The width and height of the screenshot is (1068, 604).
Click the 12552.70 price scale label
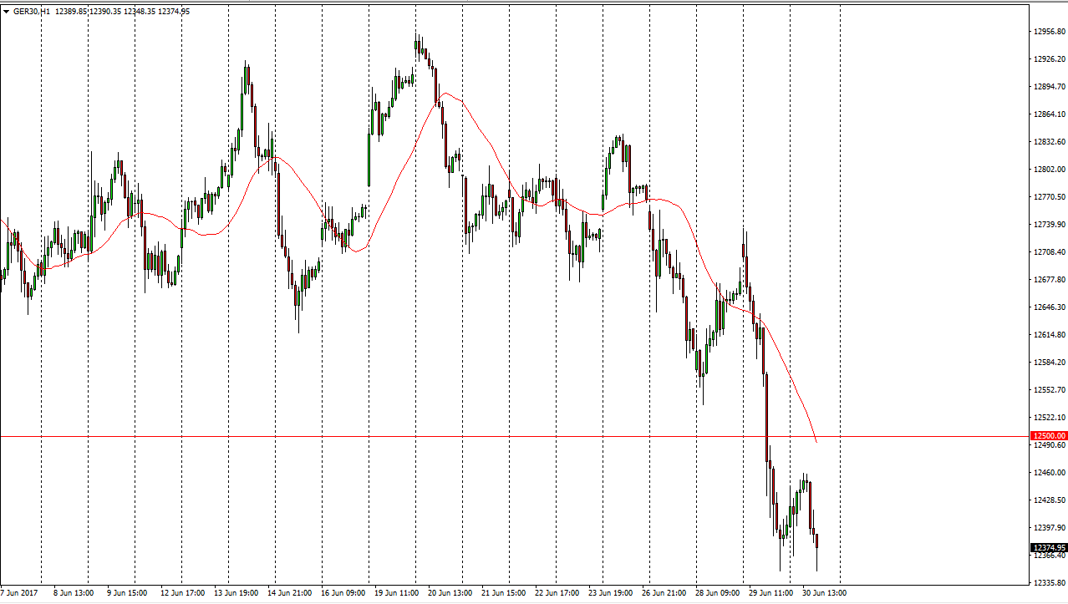click(1049, 390)
